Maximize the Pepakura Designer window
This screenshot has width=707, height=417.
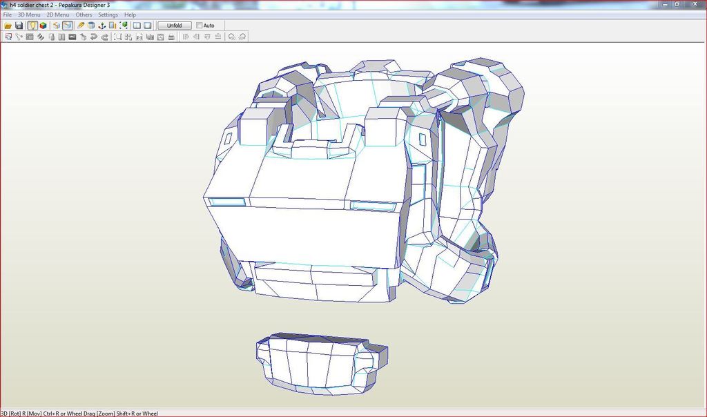(x=677, y=4)
